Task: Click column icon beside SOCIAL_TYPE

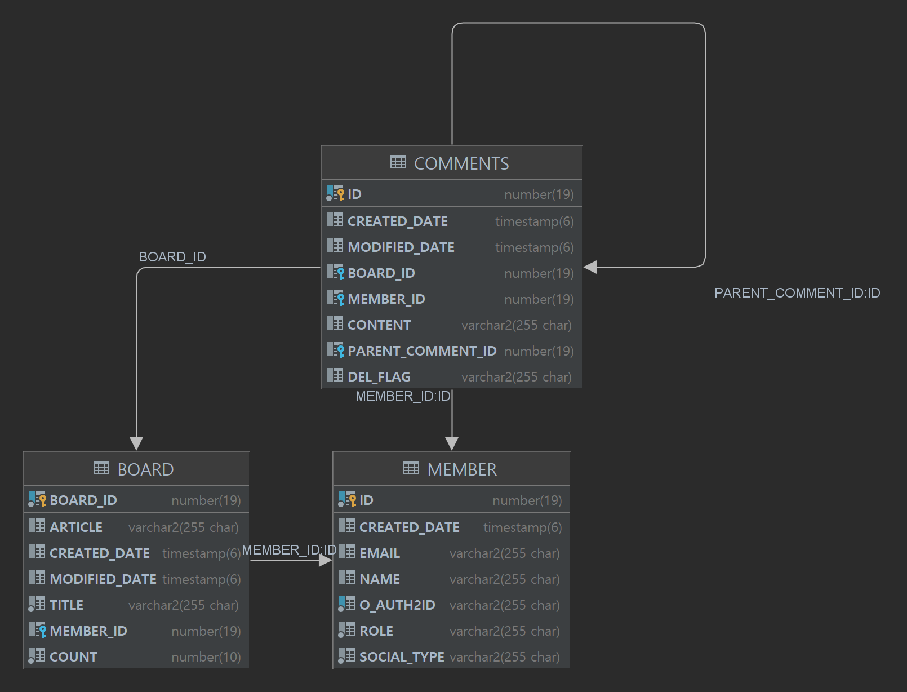Action: (347, 656)
